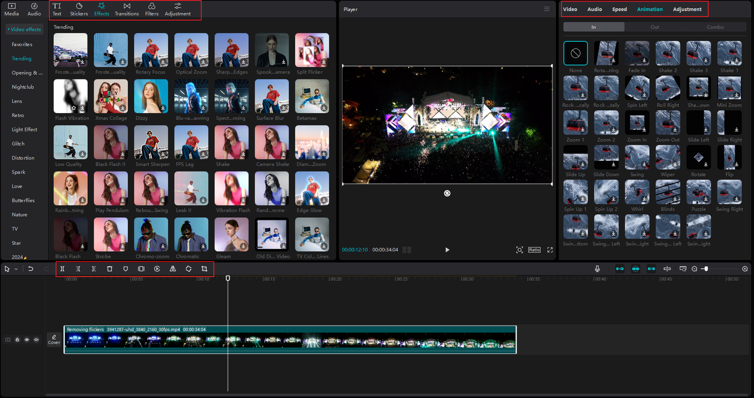Click the microphone Record voiceover icon
Image resolution: width=754 pixels, height=398 pixels.
click(x=597, y=268)
